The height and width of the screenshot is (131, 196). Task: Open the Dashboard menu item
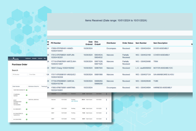point(28,59)
